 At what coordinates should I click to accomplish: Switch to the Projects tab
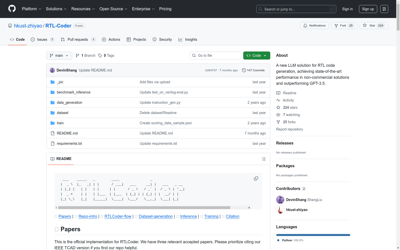pos(136,39)
